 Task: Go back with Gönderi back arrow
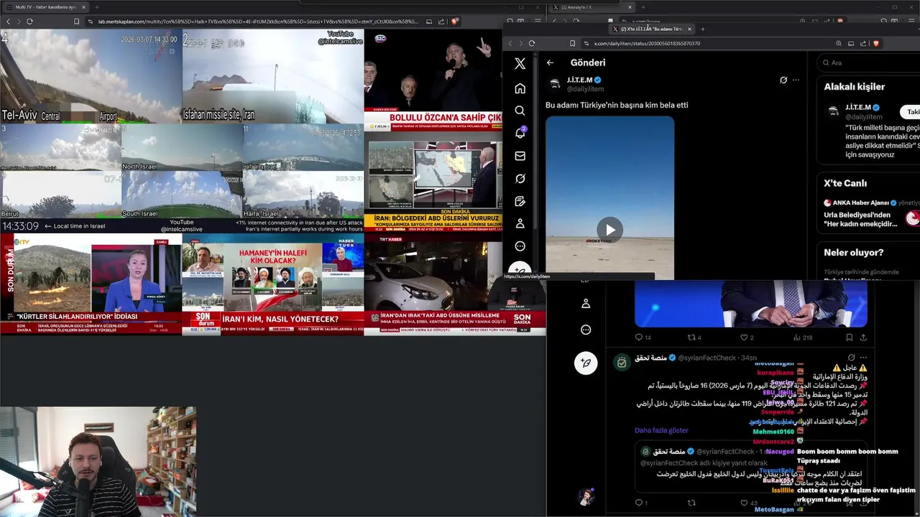(x=550, y=62)
